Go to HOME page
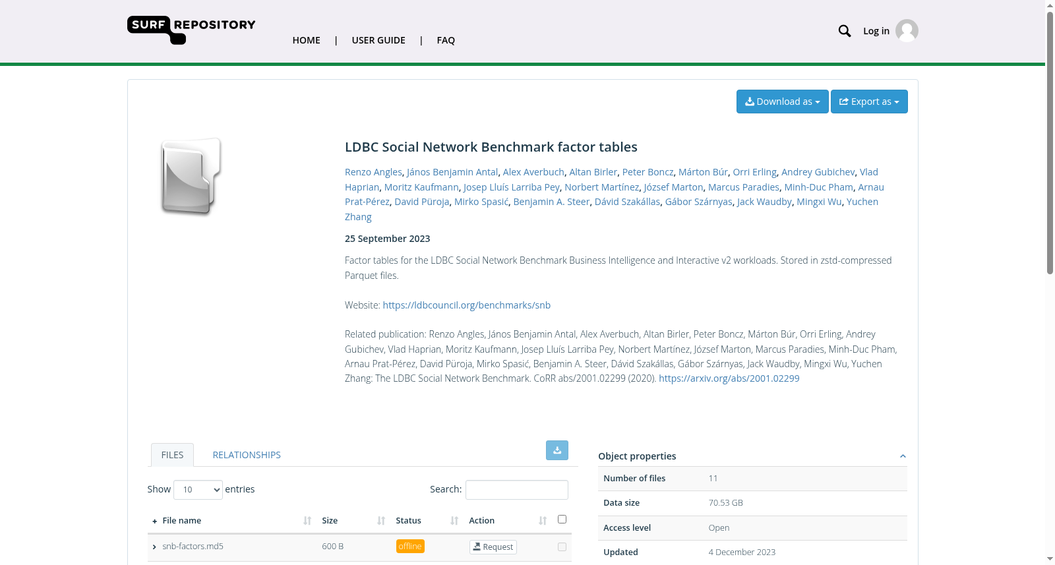This screenshot has width=1055, height=565. [x=307, y=40]
